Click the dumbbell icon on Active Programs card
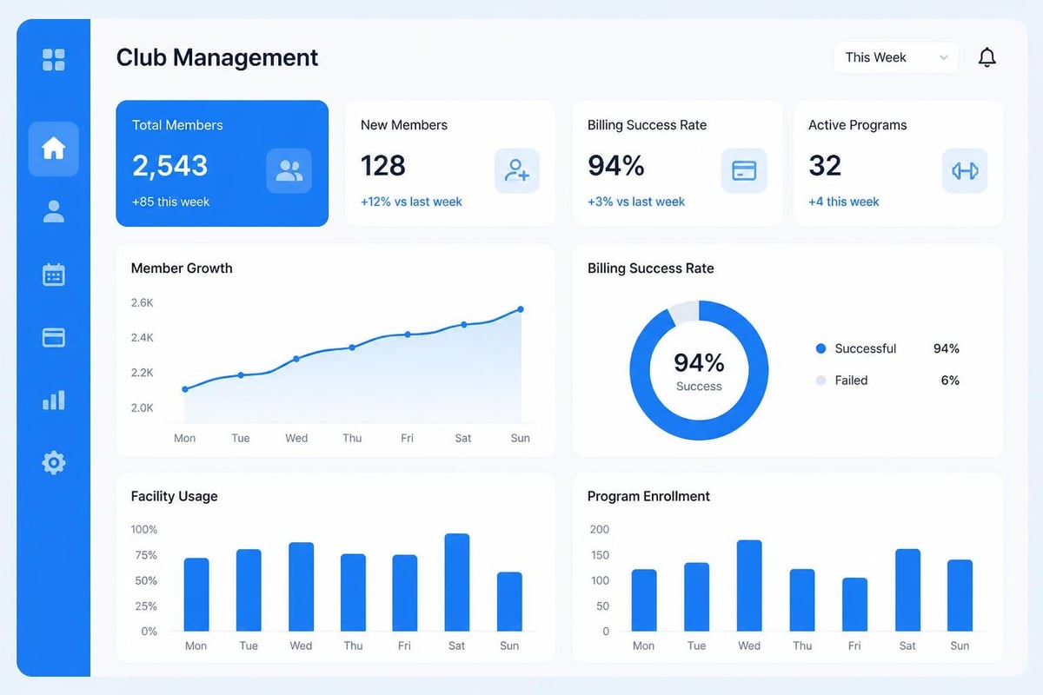 [x=965, y=170]
